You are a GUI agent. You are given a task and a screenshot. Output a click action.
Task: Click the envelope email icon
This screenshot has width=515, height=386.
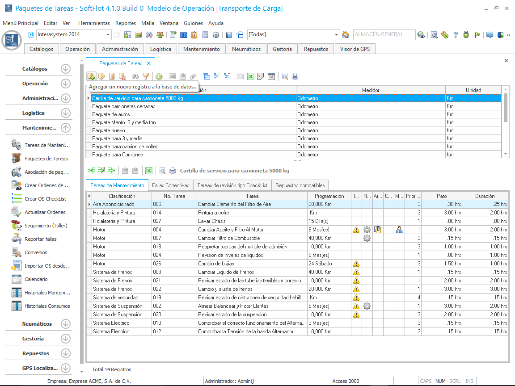click(x=240, y=76)
